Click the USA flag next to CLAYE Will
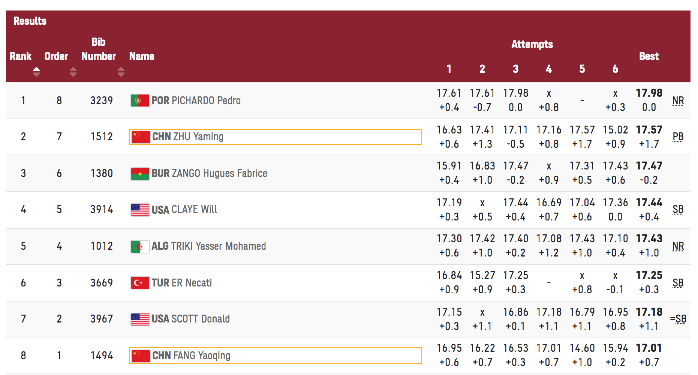Viewport: 698px width, 375px height. [x=140, y=210]
